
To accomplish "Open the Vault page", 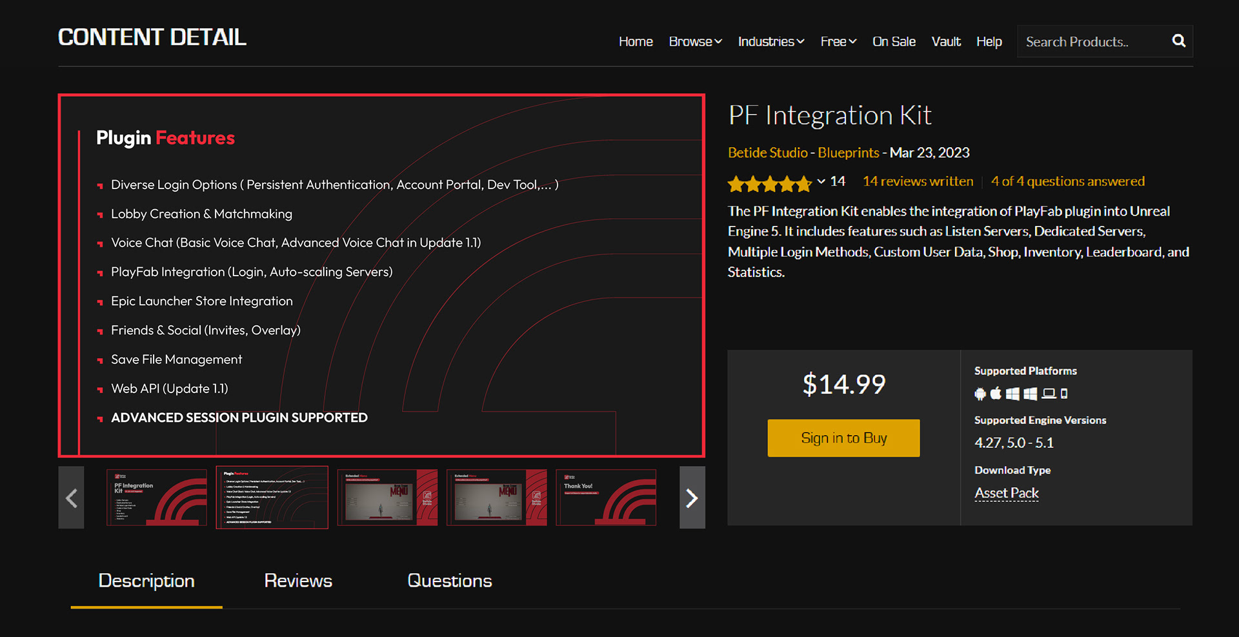I will pos(946,41).
